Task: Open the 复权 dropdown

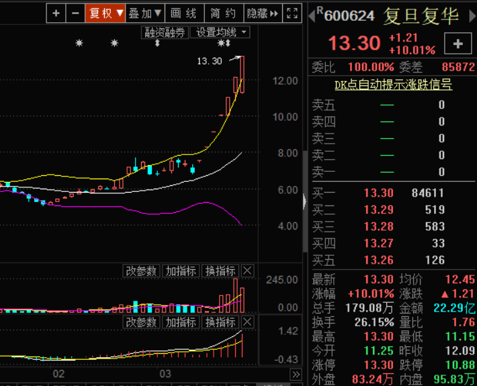Action: (x=106, y=13)
